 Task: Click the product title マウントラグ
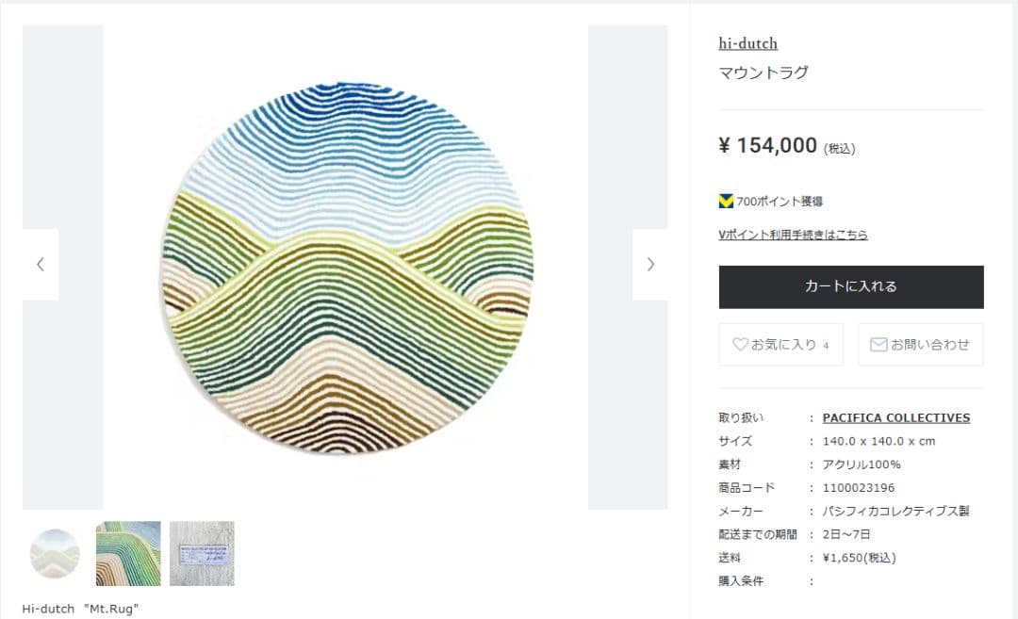[762, 73]
